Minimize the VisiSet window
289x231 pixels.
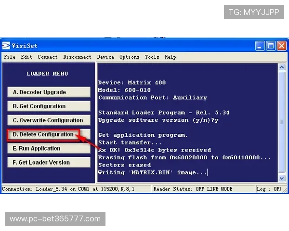point(260,46)
